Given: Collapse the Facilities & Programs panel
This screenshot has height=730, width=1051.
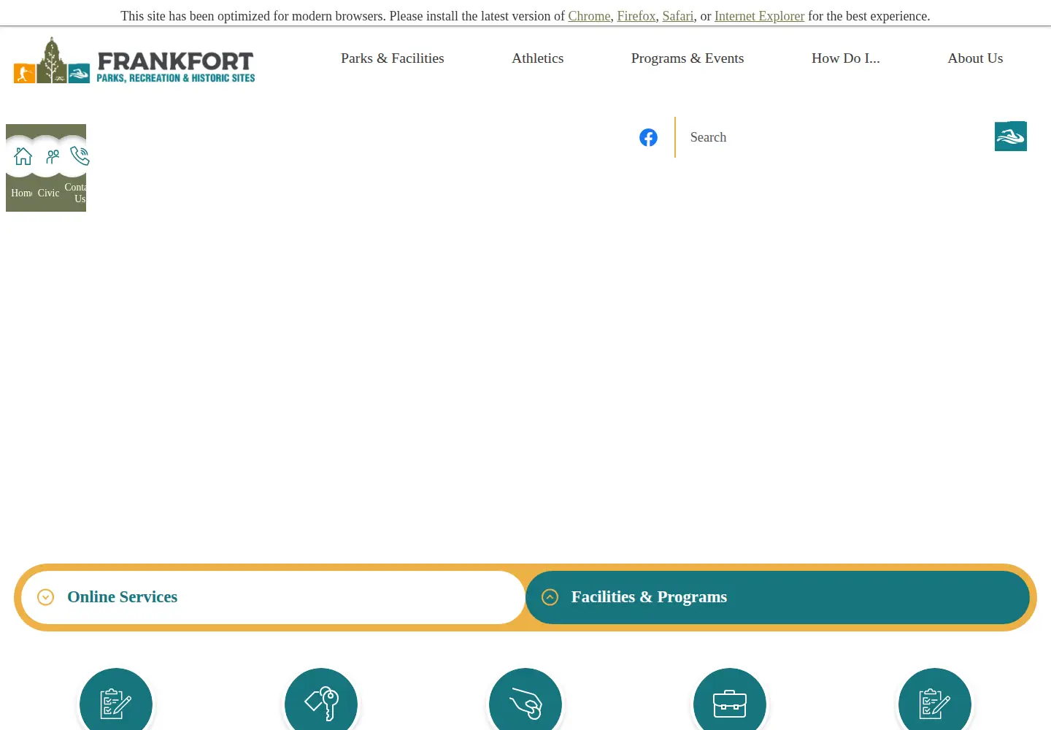Looking at the screenshot, I should 777,597.
